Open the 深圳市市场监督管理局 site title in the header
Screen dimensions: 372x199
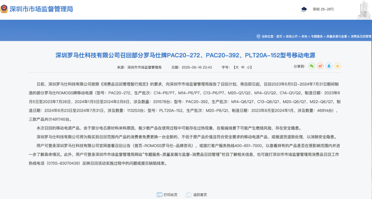pos(41,9)
